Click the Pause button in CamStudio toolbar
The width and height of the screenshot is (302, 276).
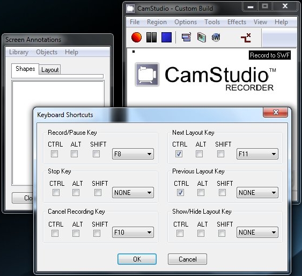click(151, 37)
